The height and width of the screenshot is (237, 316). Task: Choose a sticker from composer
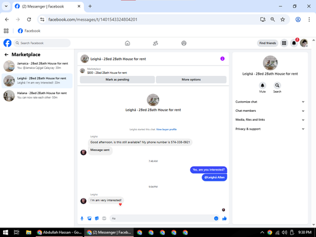(97, 219)
